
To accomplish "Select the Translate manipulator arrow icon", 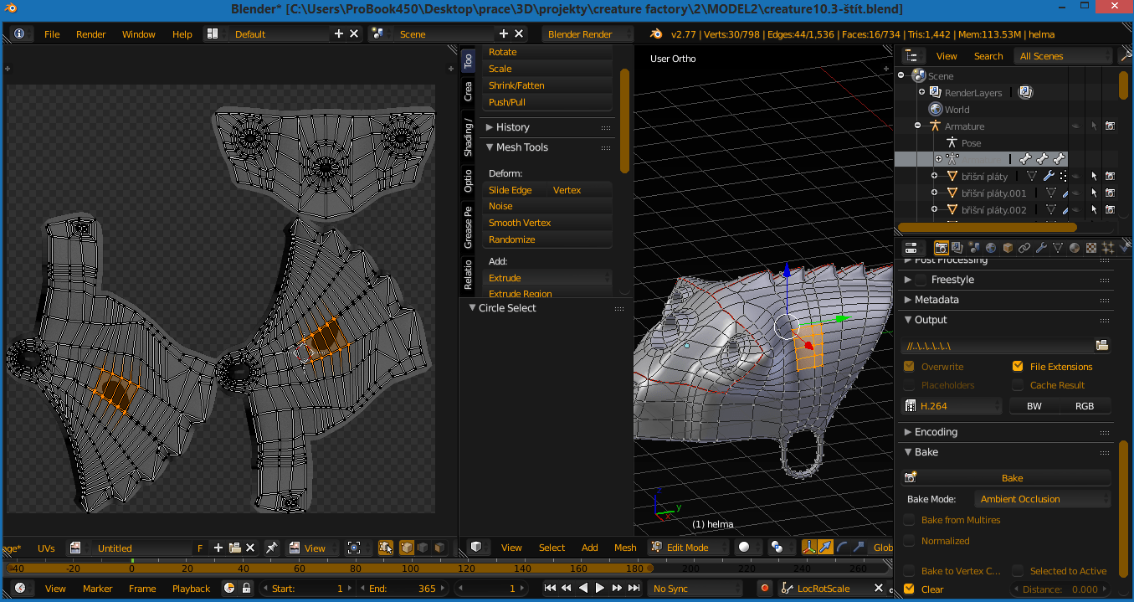I will pos(825,547).
